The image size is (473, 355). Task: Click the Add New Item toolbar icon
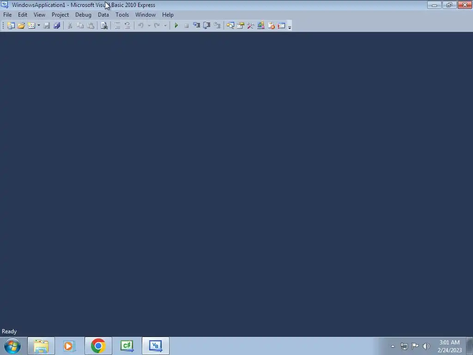[x=31, y=26]
